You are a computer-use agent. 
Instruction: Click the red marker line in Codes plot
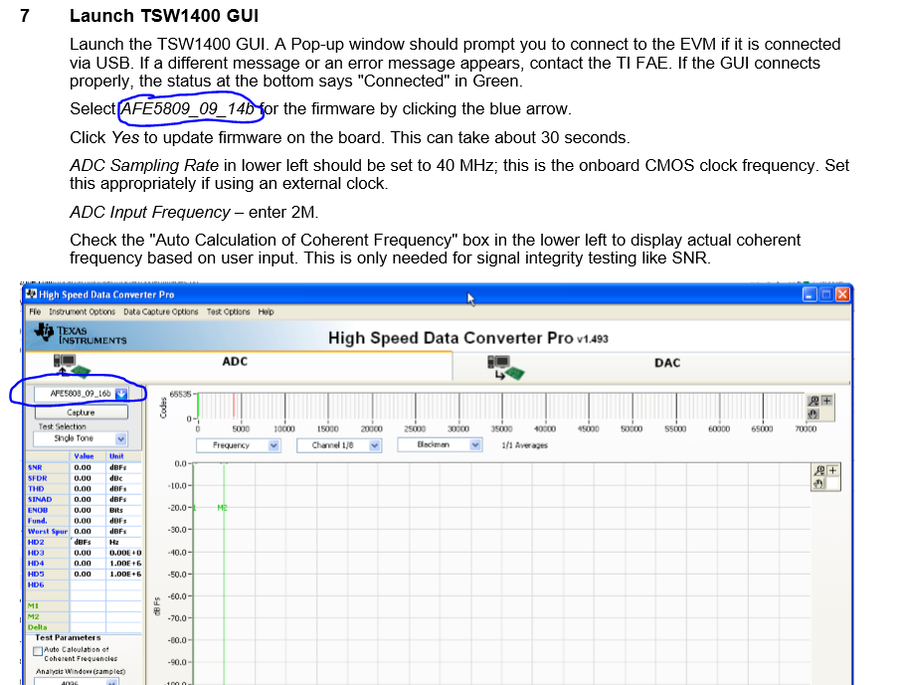pos(234,406)
